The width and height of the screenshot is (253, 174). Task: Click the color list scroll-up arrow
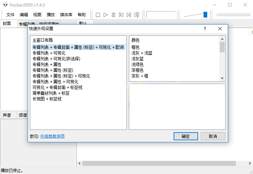coord(222,39)
